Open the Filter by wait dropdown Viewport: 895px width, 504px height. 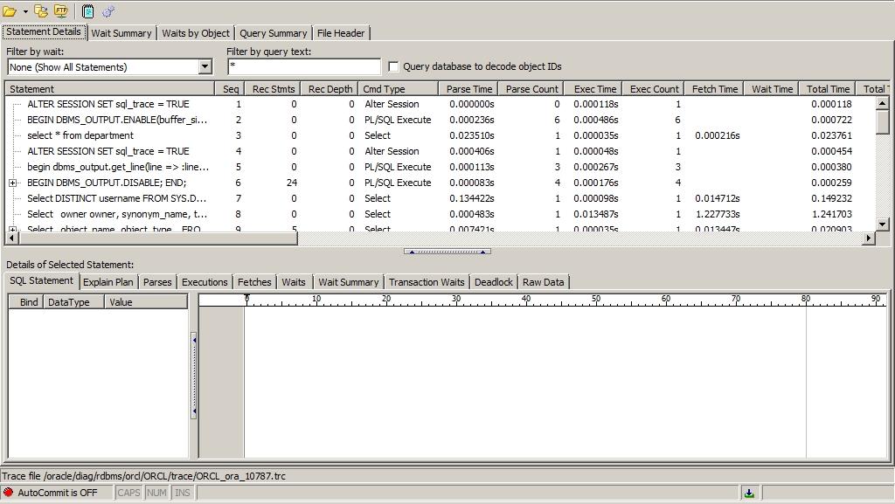[x=205, y=67]
